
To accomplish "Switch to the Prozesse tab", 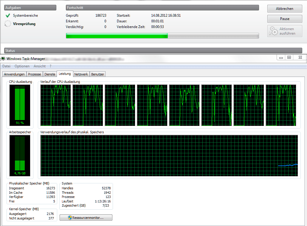I will click(x=35, y=74).
